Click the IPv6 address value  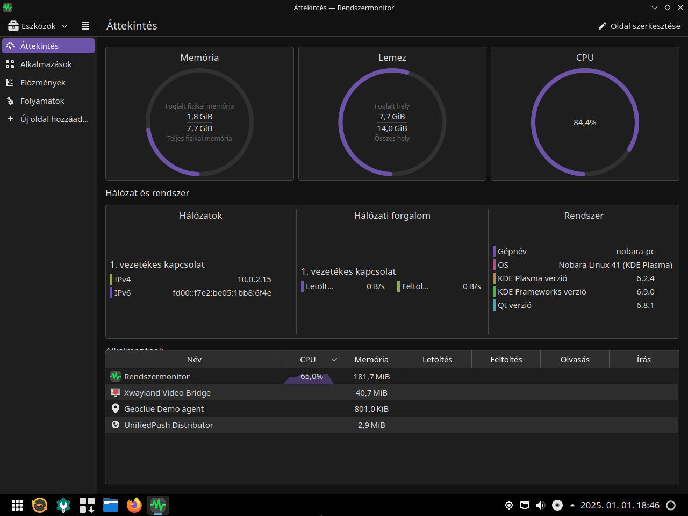222,293
